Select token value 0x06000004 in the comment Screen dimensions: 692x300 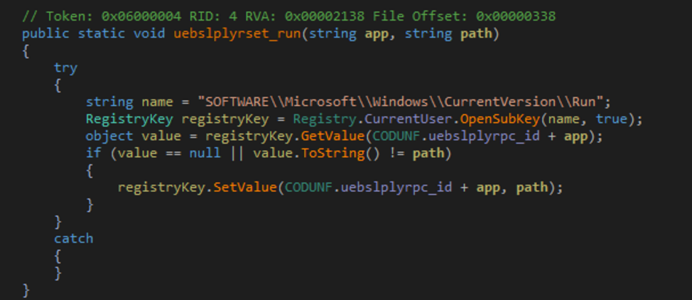[141, 17]
